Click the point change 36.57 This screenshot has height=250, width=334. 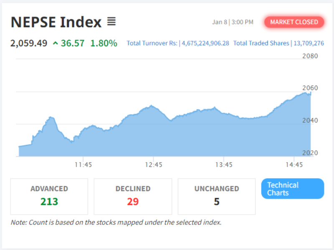click(x=73, y=43)
